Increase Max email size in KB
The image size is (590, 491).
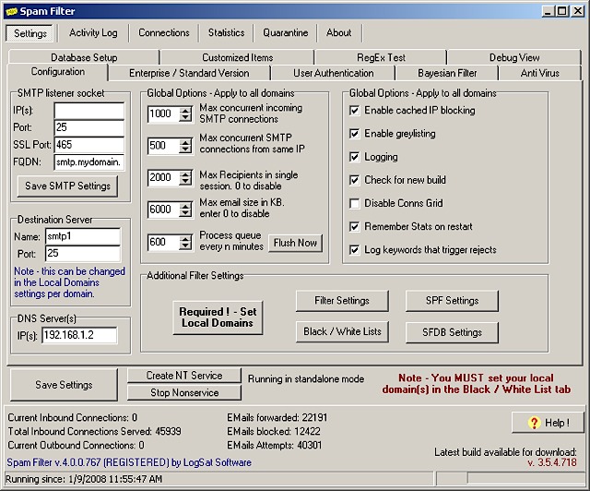click(x=185, y=207)
